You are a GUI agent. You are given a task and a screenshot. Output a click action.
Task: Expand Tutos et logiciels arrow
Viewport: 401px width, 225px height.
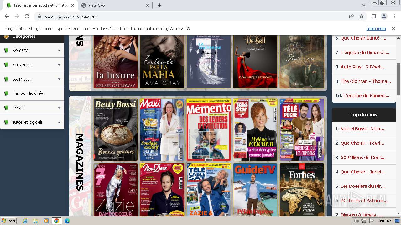[x=59, y=122]
